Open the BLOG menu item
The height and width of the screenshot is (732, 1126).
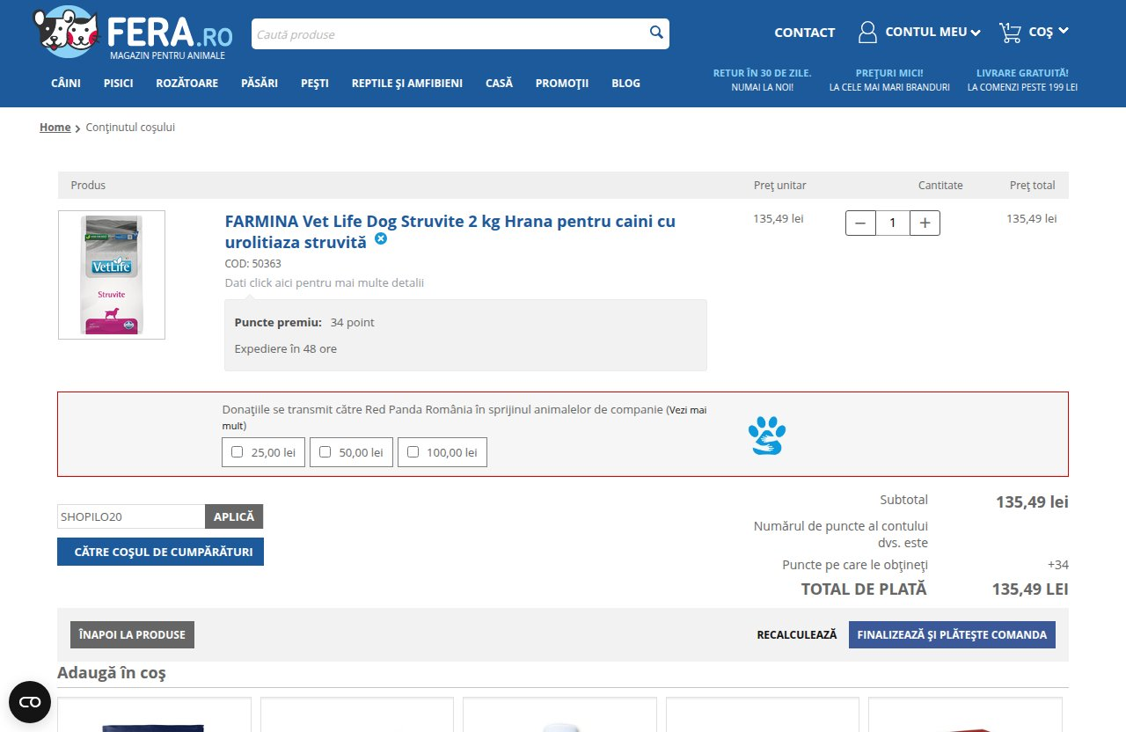click(x=625, y=84)
